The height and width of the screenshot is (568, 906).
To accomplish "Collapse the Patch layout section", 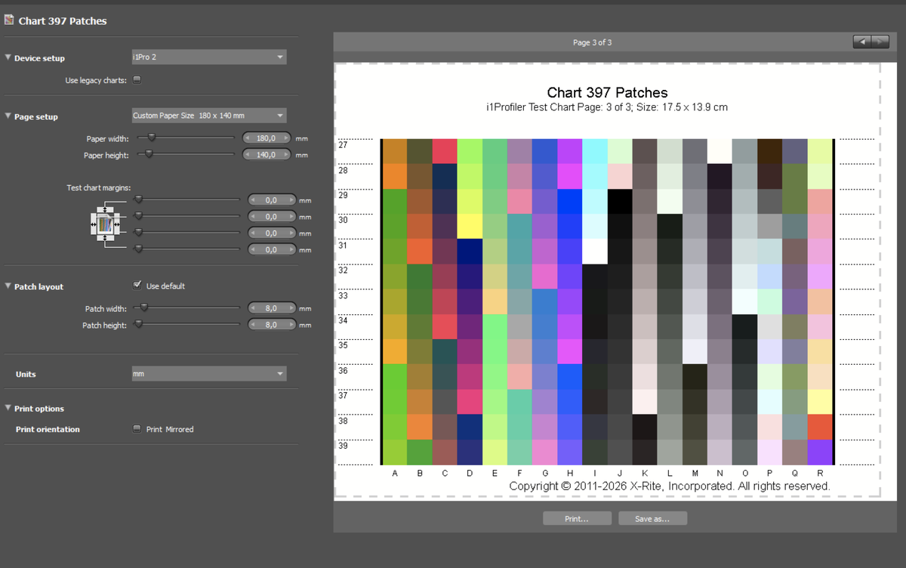I will tap(8, 286).
